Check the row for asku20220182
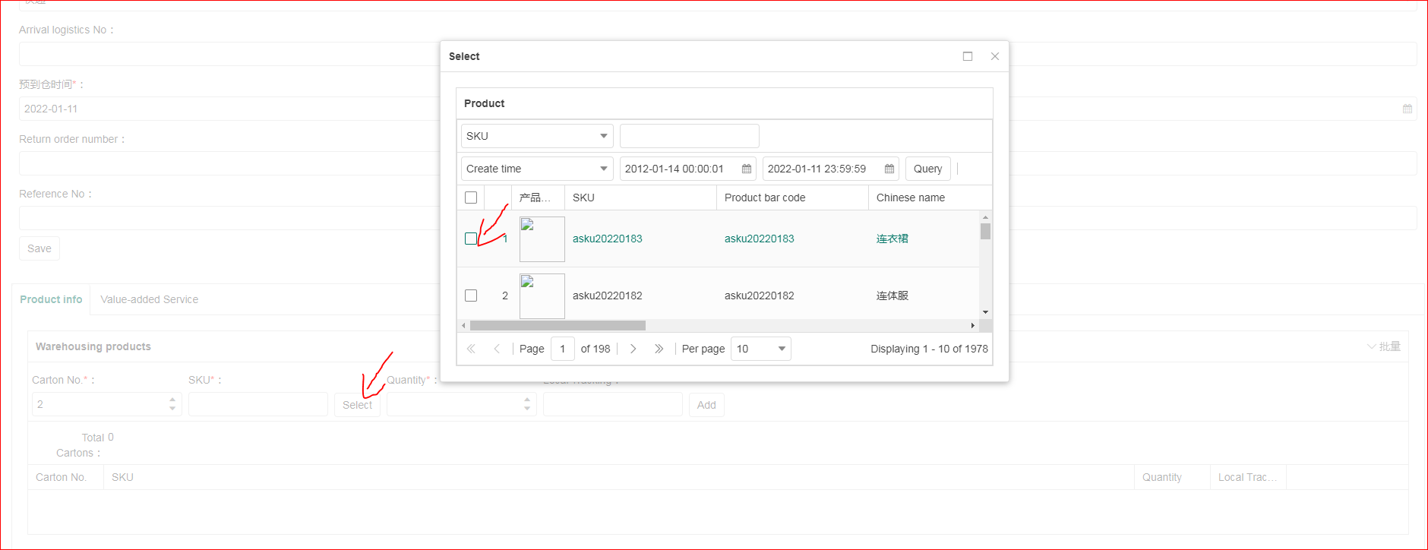This screenshot has width=1428, height=550. click(471, 296)
